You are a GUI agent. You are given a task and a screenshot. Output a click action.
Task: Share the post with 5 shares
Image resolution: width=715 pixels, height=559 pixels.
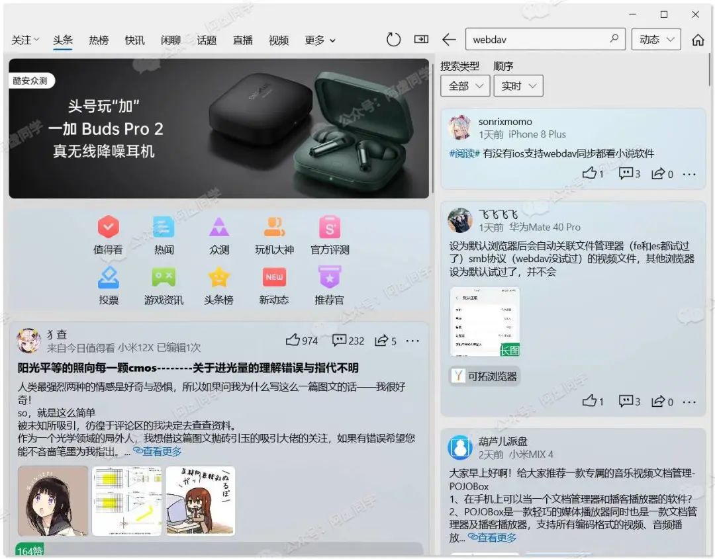coord(385,340)
